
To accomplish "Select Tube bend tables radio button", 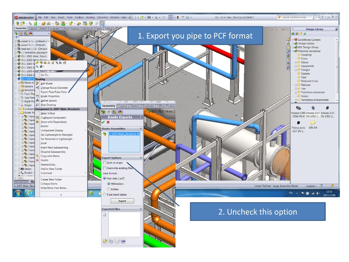I will 105,194.
